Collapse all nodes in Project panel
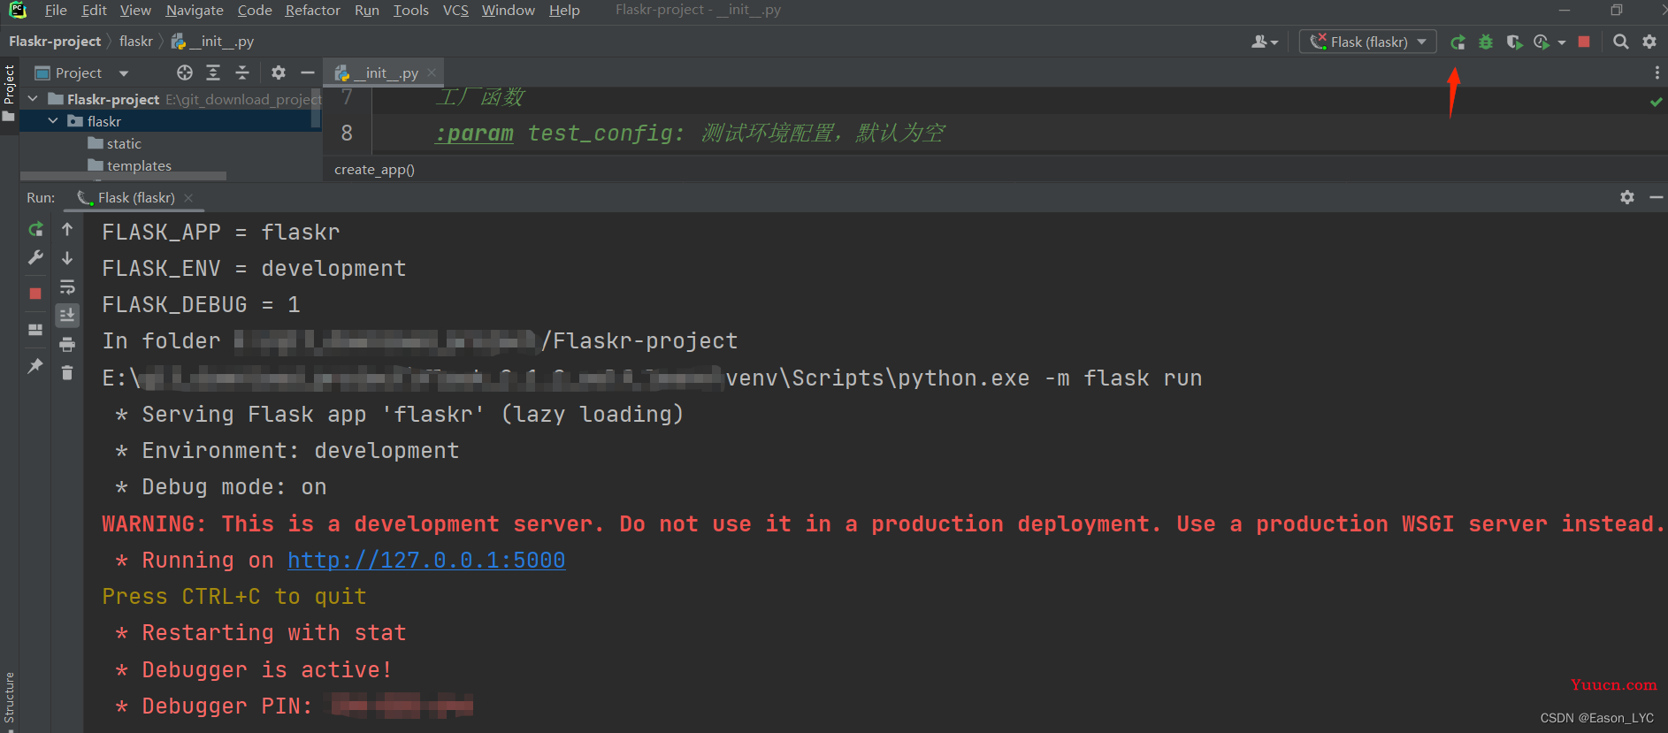This screenshot has width=1668, height=733. click(242, 73)
